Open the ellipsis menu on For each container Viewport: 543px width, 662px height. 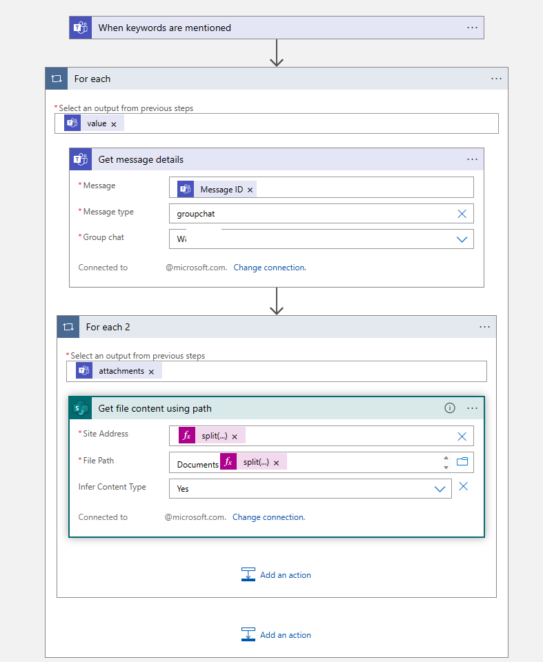point(496,79)
